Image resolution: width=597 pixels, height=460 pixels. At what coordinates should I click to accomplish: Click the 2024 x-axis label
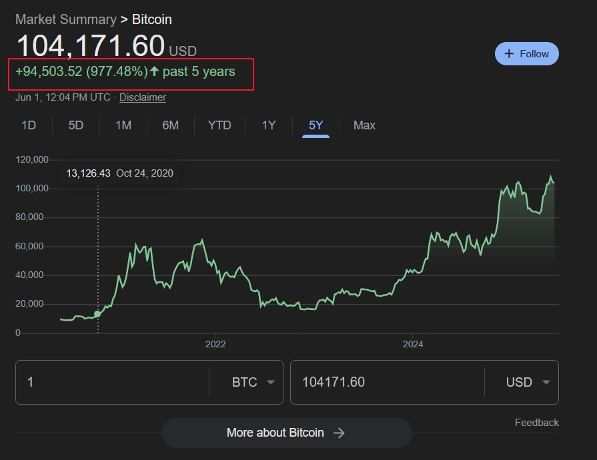pos(413,345)
